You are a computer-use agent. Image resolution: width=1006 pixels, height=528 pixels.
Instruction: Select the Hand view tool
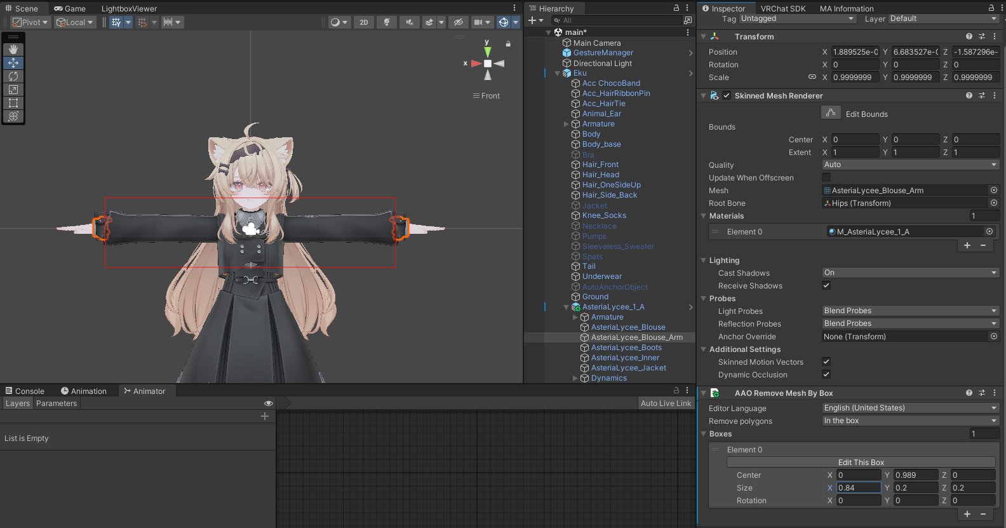pyautogui.click(x=13, y=50)
